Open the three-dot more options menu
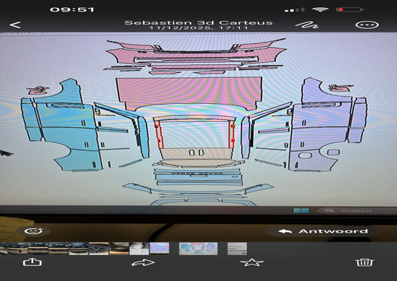 (367, 24)
